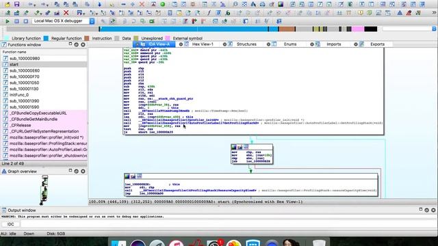
Task: Undock the Output window panel
Action: tap(421, 209)
